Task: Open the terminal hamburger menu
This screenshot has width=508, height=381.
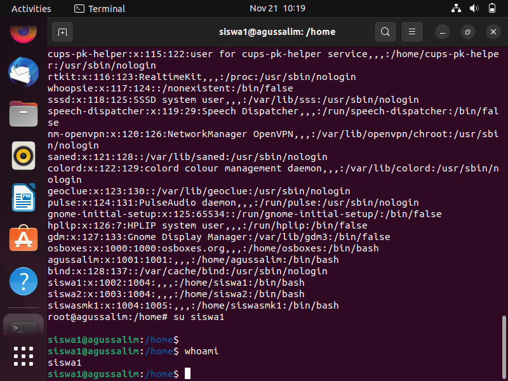Action: point(411,32)
